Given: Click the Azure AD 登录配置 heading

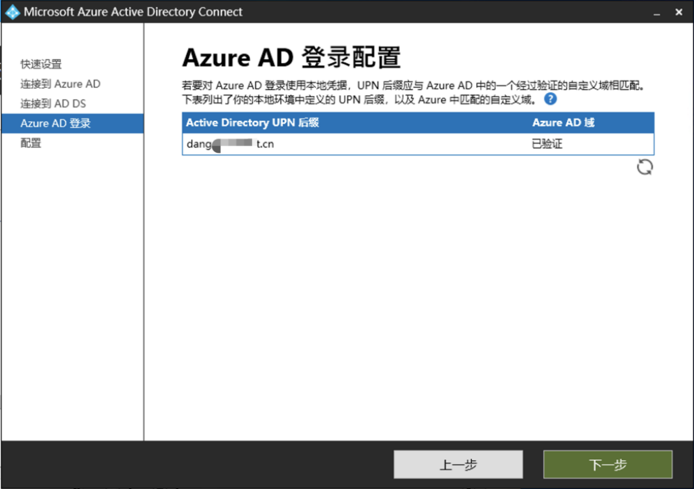Looking at the screenshot, I should tap(292, 58).
